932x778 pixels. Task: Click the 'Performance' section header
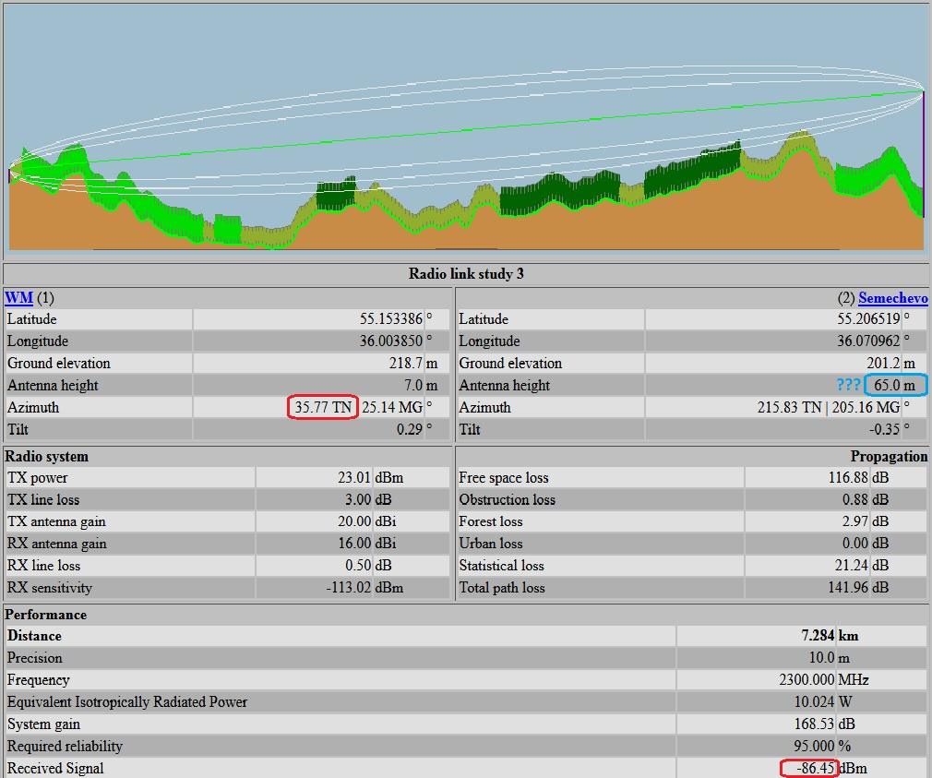click(x=46, y=615)
